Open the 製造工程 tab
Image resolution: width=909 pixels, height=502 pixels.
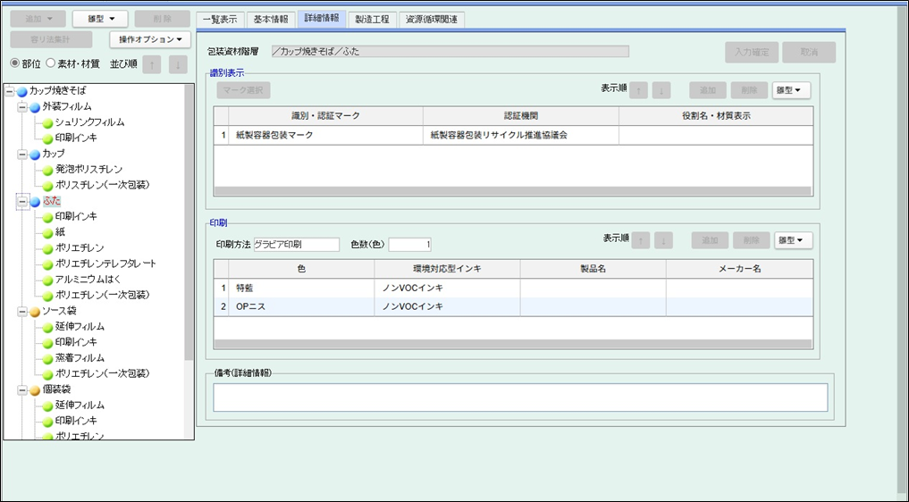(x=371, y=19)
